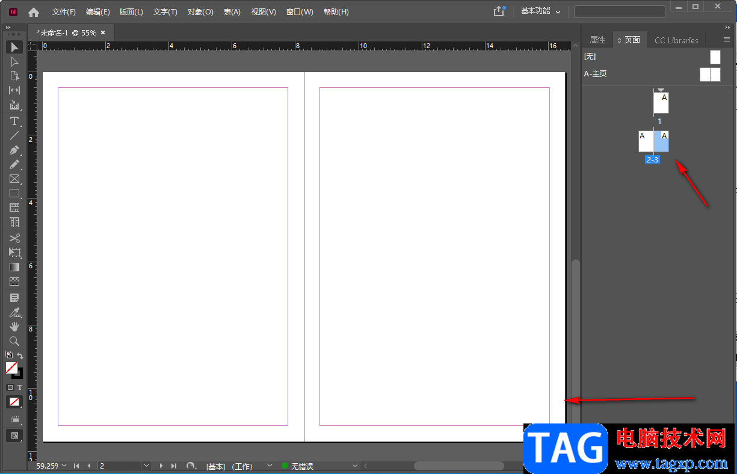Viewport: 737px width, 474px height.
Task: Open the 编辑(E) menu
Action: pyautogui.click(x=98, y=12)
